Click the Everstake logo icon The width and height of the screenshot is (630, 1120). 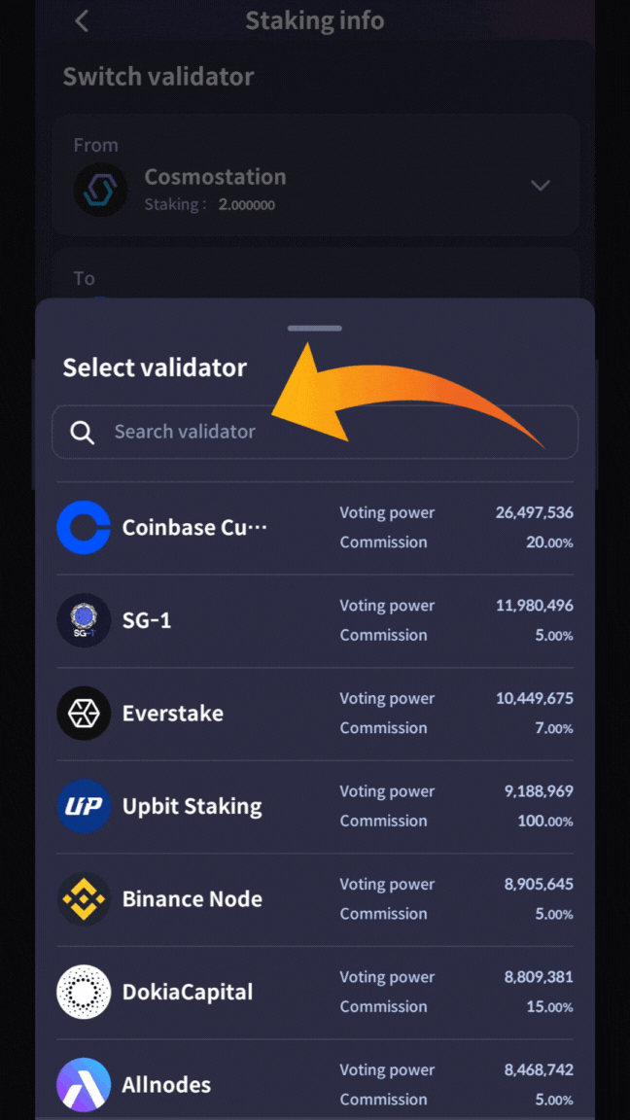point(84,714)
